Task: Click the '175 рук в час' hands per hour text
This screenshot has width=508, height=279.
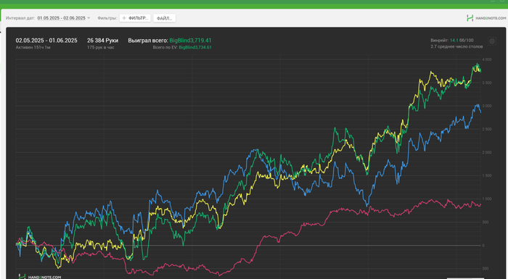Action: pos(100,47)
